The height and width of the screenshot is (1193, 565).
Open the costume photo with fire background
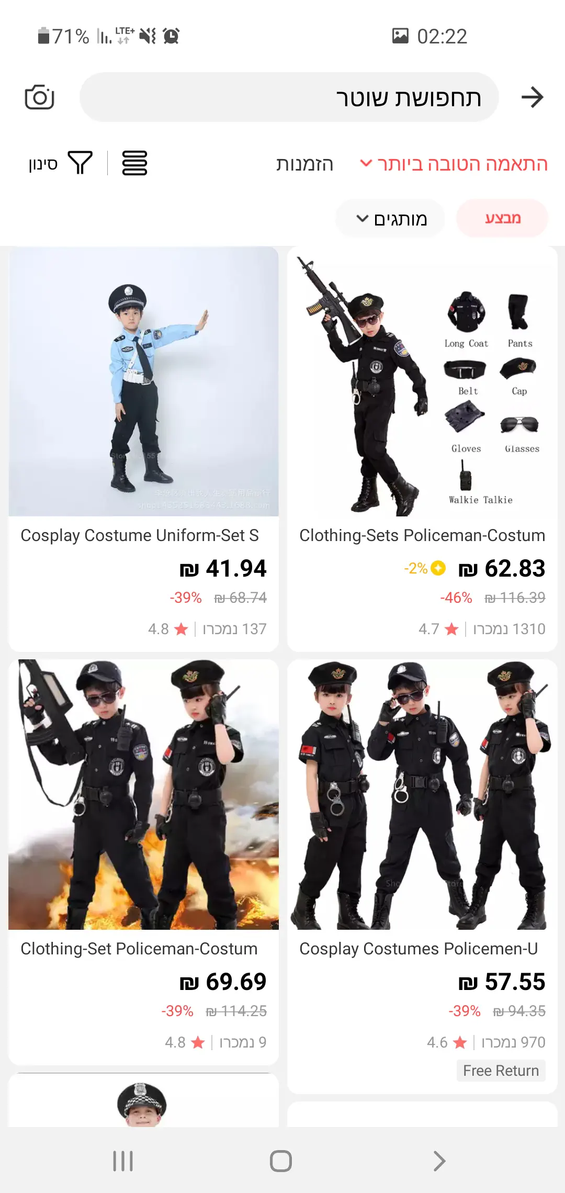pos(143,794)
